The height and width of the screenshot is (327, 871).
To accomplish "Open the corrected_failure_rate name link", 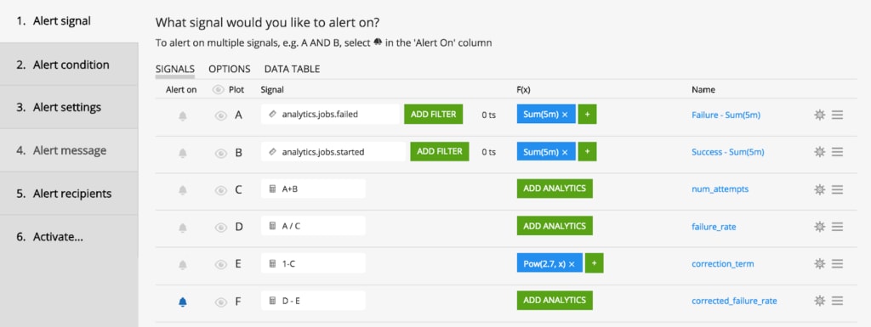I will [x=734, y=301].
